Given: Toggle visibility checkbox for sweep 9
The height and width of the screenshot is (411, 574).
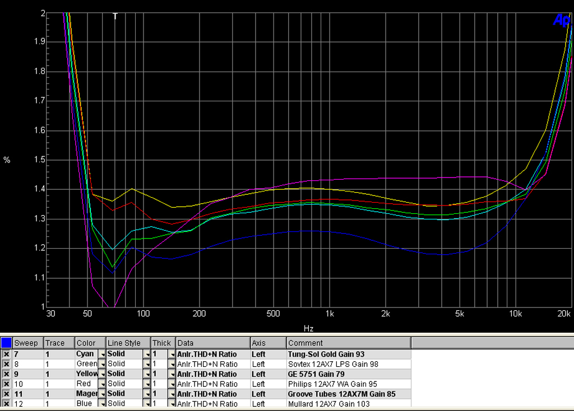Looking at the screenshot, I should pyautogui.click(x=6, y=373).
